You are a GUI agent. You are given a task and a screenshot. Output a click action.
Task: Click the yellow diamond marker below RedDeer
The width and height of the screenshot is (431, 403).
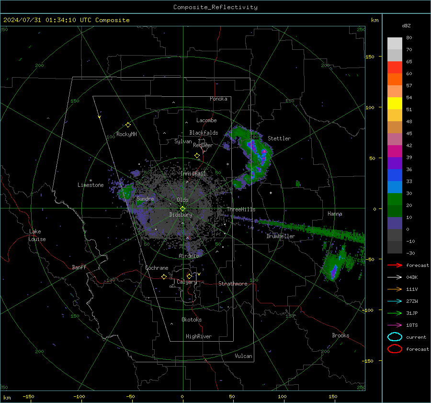197,156
